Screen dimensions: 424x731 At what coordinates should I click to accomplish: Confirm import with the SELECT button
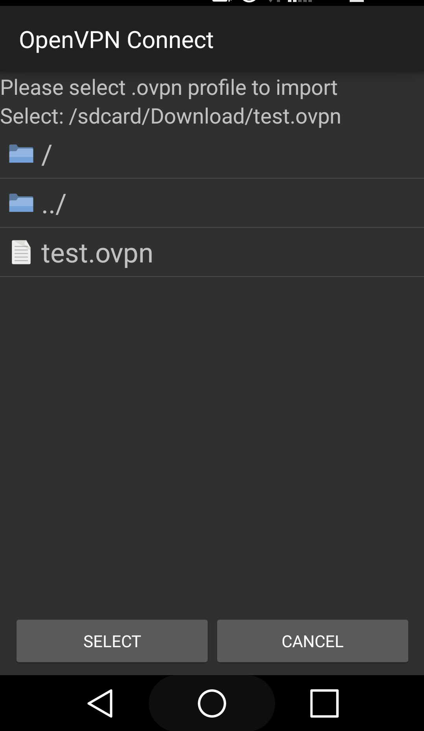pyautogui.click(x=112, y=641)
